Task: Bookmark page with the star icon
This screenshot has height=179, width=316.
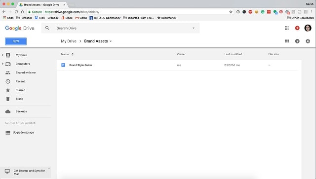Action: click(231, 12)
